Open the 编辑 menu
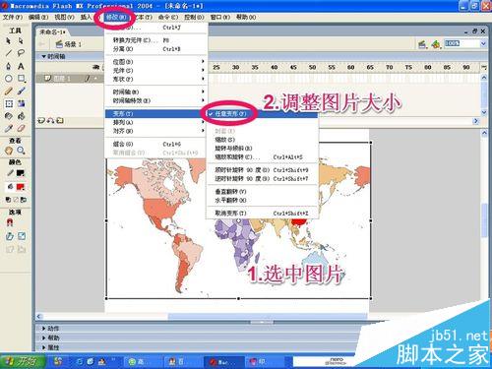This screenshot has height=369, width=492. click(38, 17)
